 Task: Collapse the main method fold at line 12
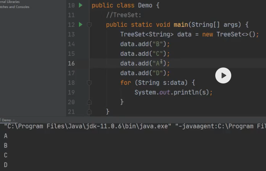89,25
